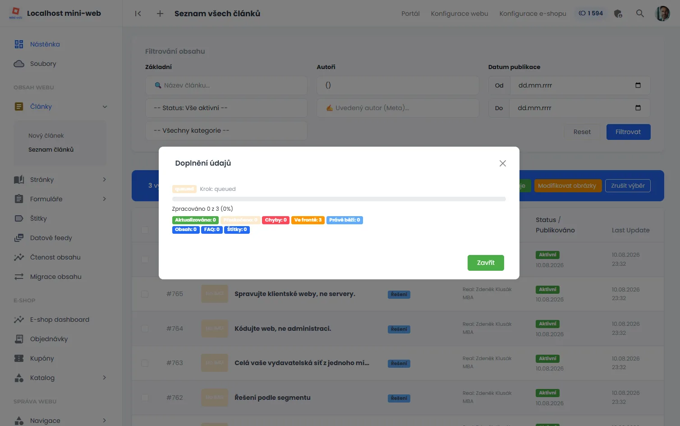Click the Migrace obsahu arrows icon
Image resolution: width=680 pixels, height=426 pixels.
click(19, 277)
